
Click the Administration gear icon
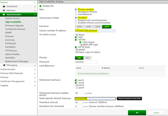tap(4, 14)
